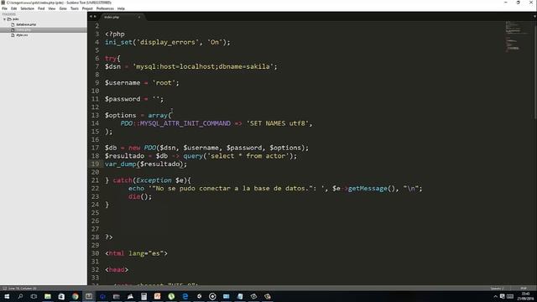Open Google Chrome from taskbar
The width and height of the screenshot is (537, 302).
[75, 296]
